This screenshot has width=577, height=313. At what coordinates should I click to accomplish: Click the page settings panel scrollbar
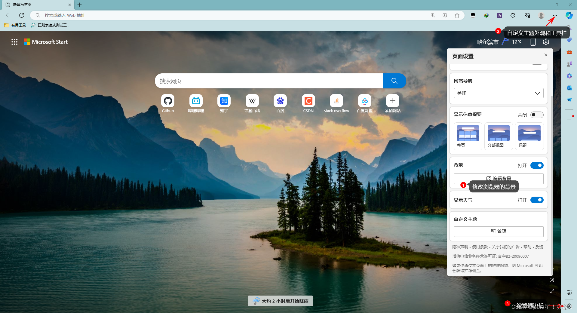551,185
